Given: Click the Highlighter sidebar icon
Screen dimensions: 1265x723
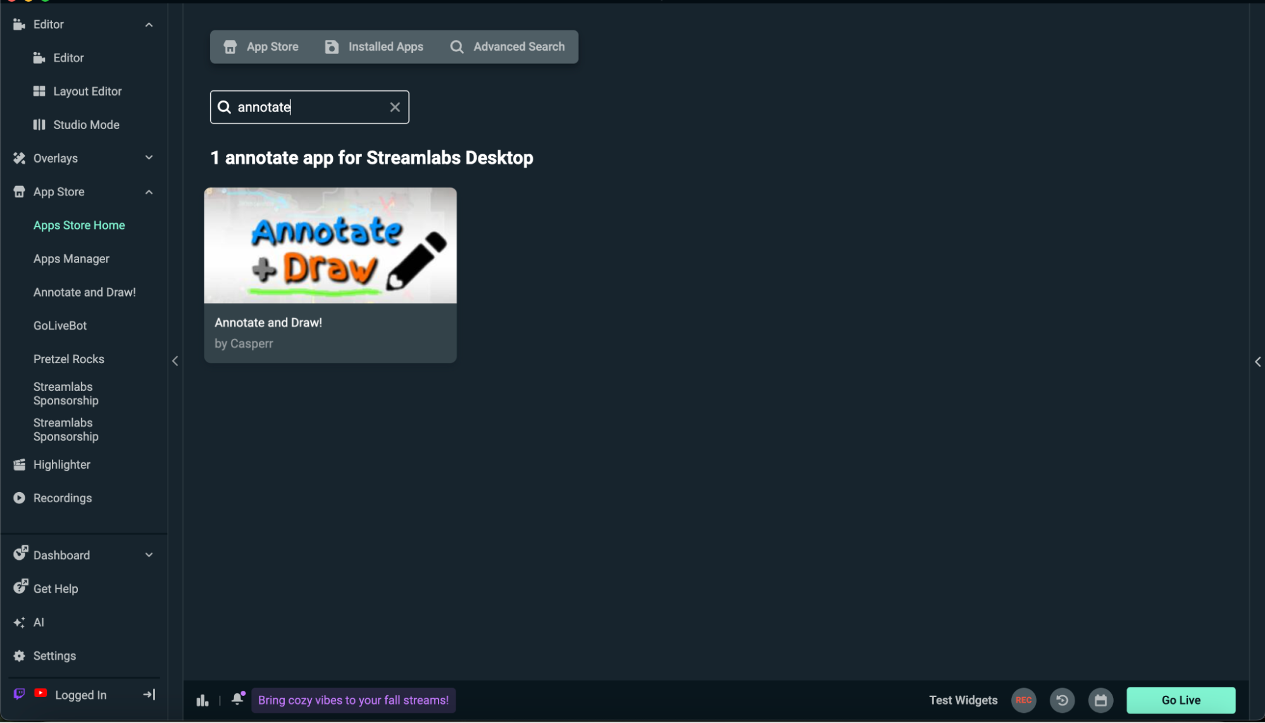Looking at the screenshot, I should point(19,464).
